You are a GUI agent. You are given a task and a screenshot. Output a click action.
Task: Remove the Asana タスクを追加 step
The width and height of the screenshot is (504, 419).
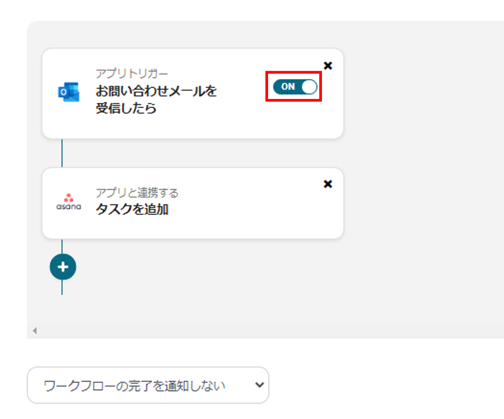[328, 184]
